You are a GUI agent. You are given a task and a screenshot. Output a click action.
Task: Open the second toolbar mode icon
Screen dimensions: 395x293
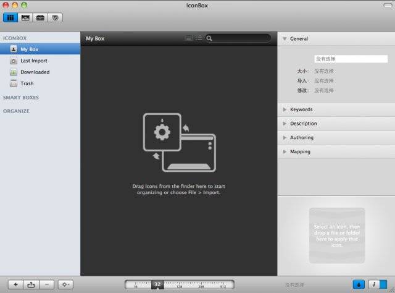click(25, 18)
